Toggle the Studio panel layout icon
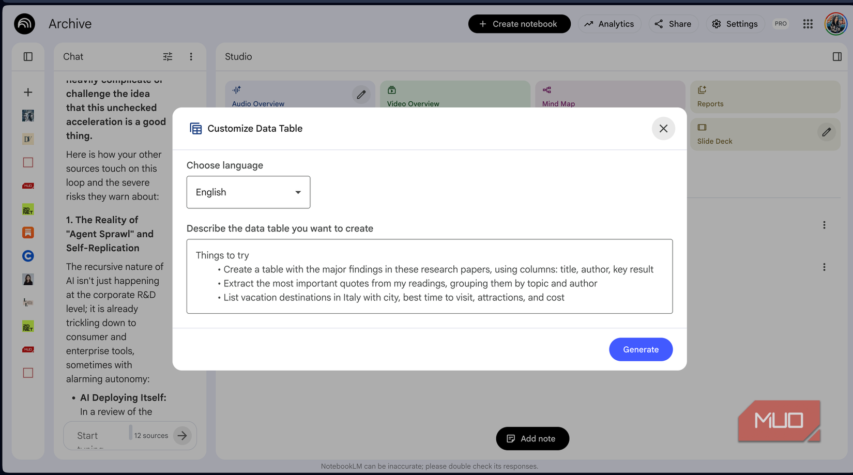 tap(836, 56)
